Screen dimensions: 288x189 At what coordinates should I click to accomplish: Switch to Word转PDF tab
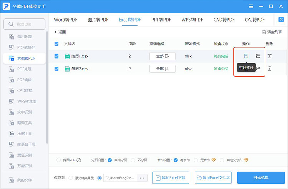click(x=66, y=20)
